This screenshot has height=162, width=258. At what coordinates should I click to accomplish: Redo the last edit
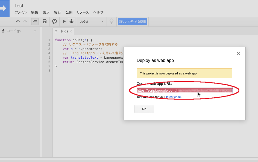click(25, 21)
